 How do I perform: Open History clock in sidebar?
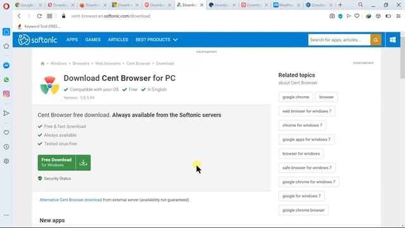pos(6,147)
